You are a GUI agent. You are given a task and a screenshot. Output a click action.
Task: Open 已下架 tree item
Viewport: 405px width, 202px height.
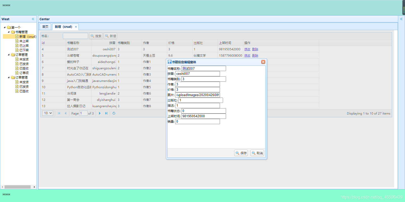24,50
